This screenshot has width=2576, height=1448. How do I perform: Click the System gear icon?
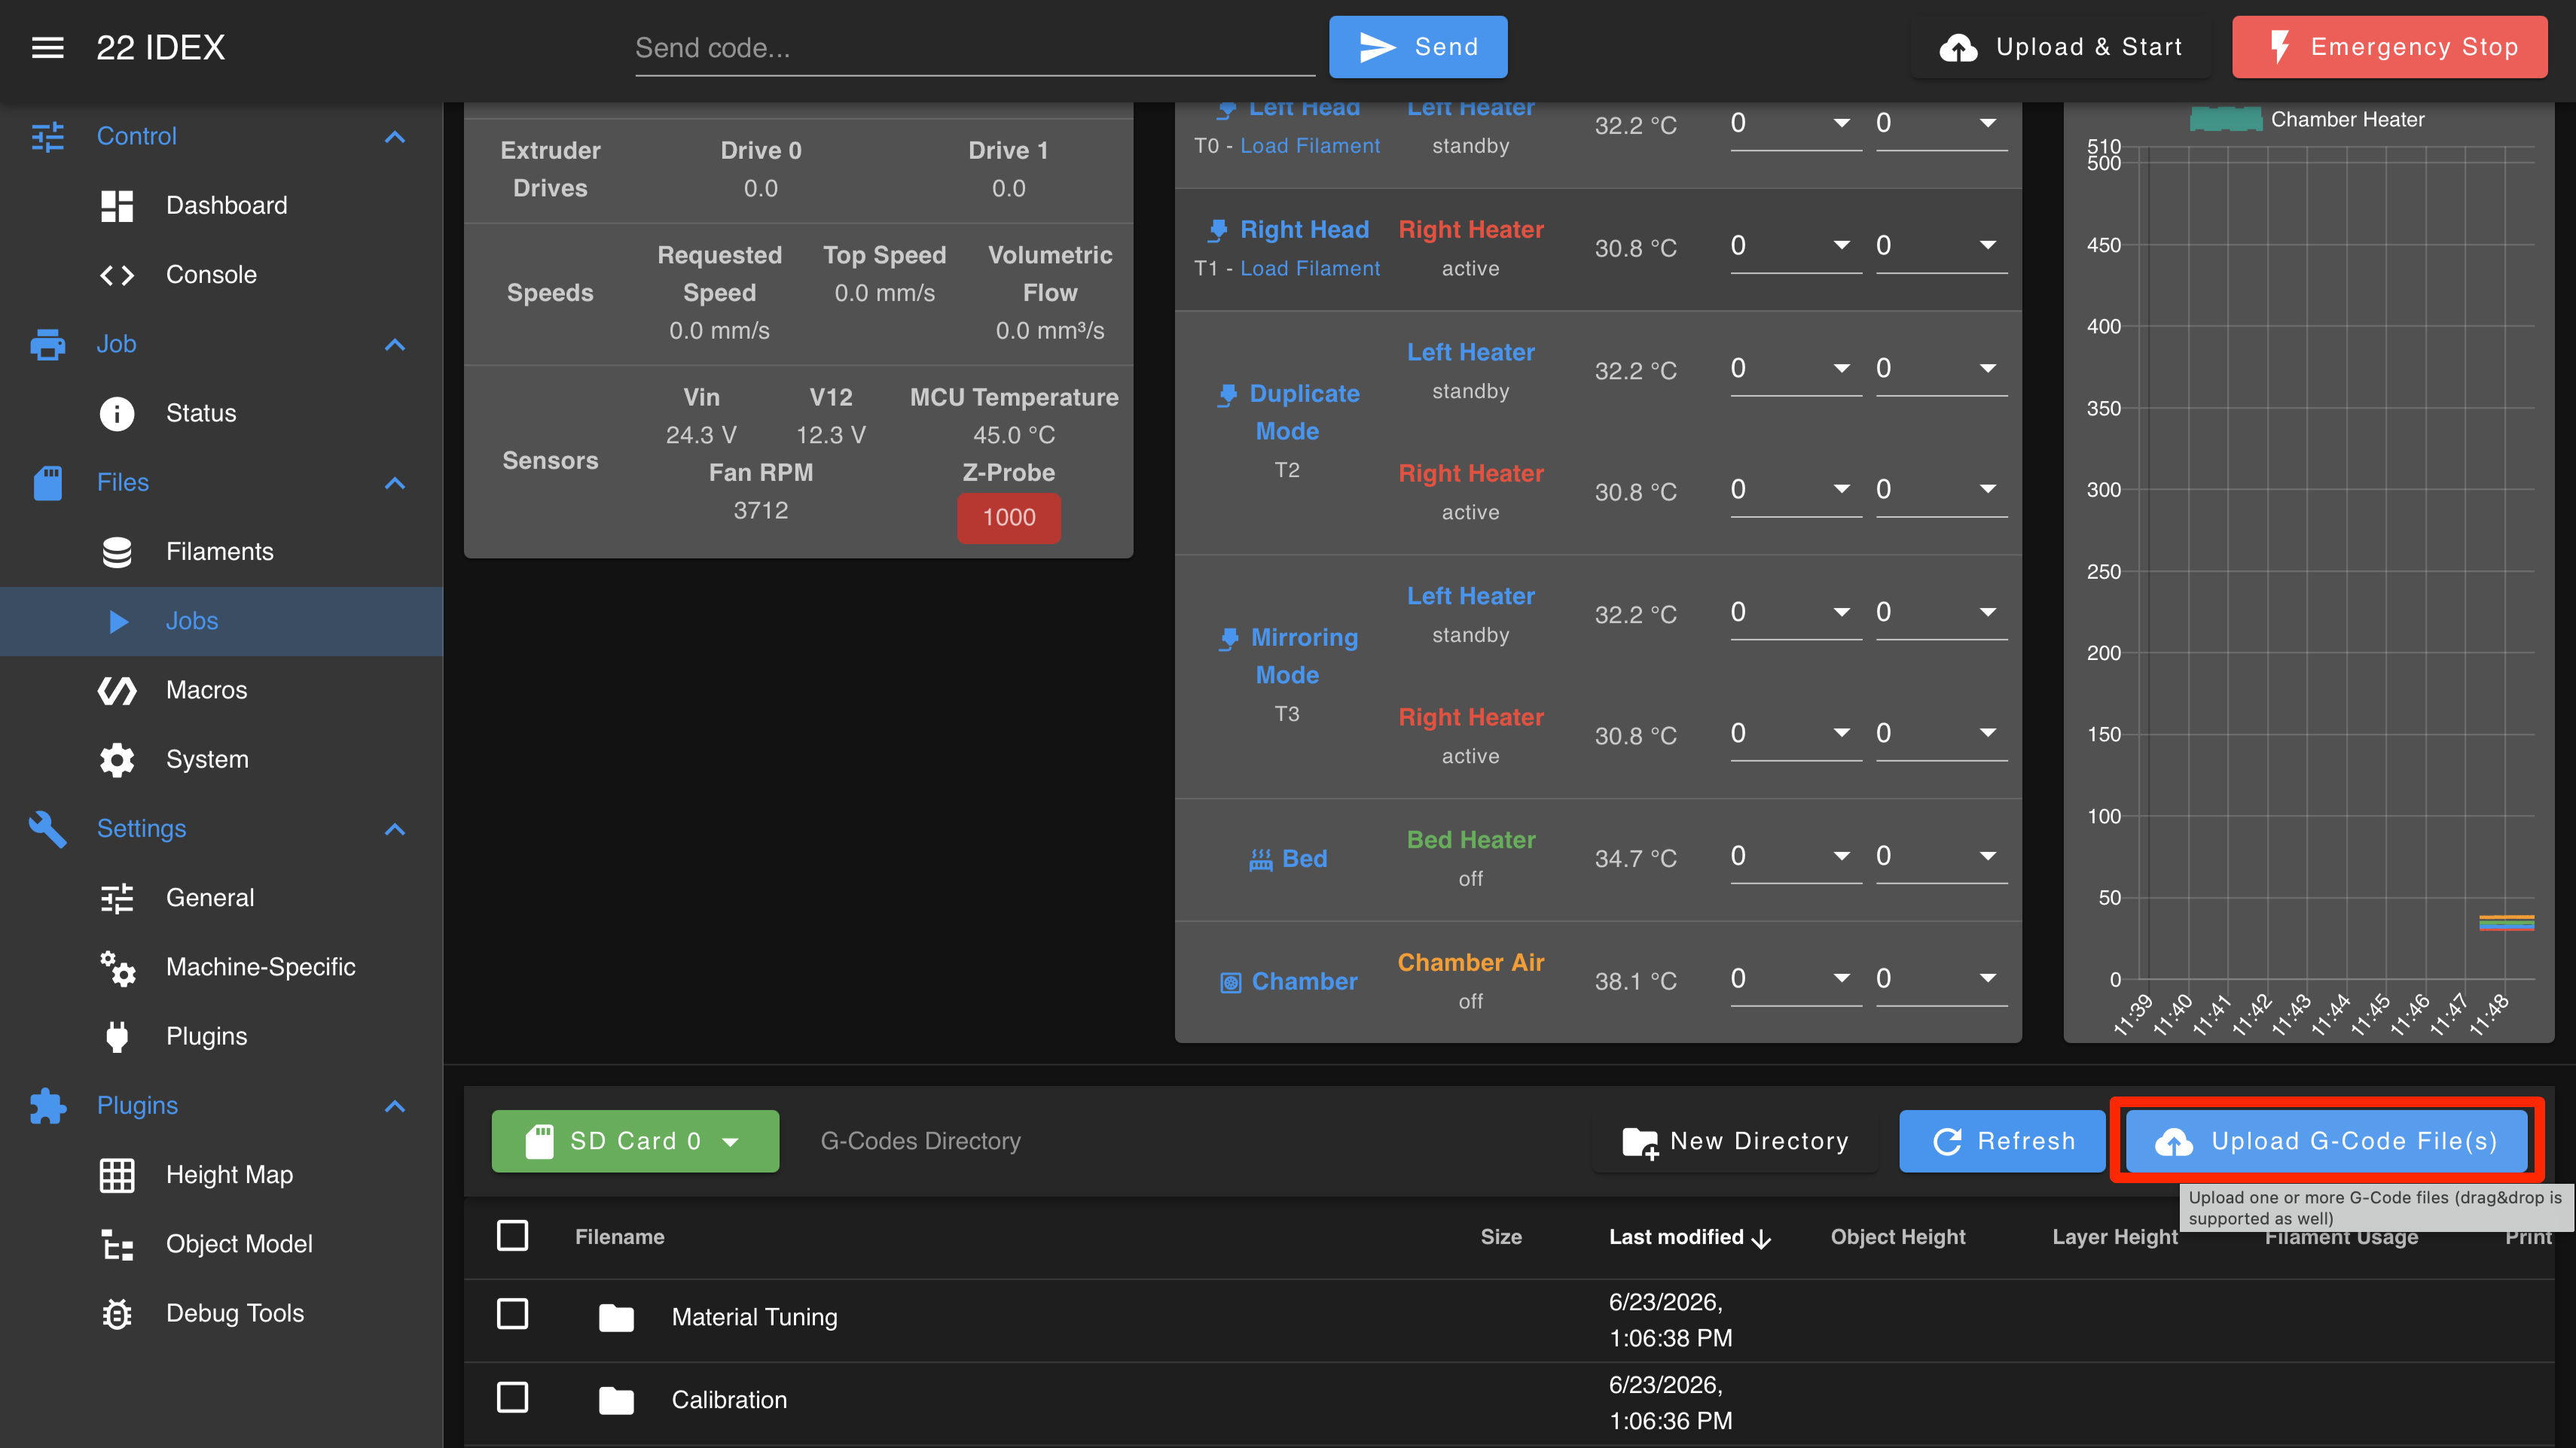pos(117,759)
